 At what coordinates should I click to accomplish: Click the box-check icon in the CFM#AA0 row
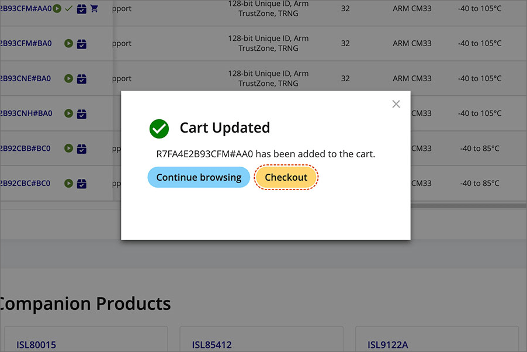(82, 9)
